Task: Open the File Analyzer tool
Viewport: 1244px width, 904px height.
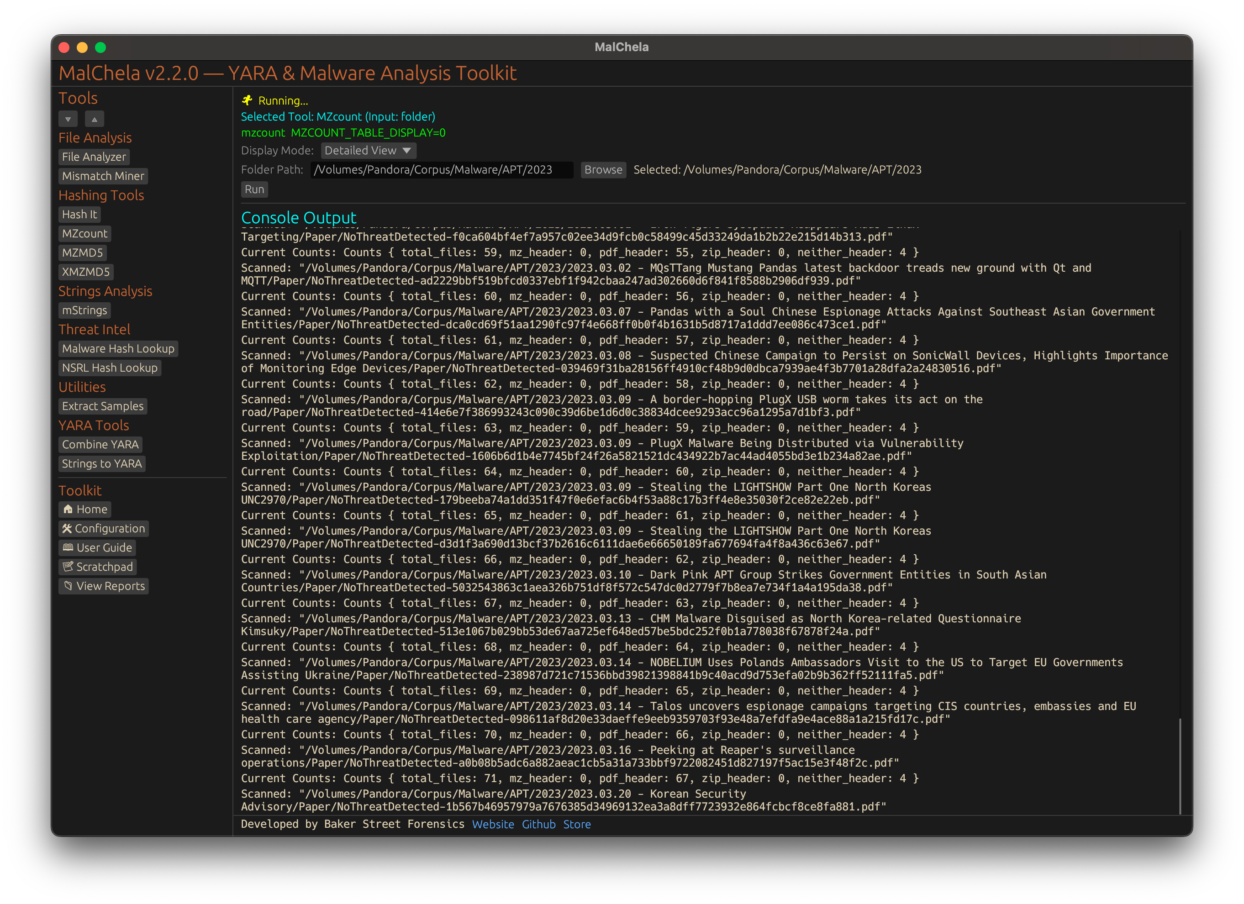Action: 94,157
